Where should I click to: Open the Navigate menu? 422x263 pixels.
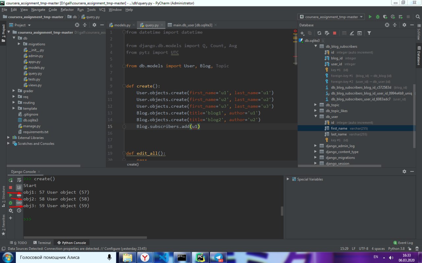pyautogui.click(x=38, y=10)
